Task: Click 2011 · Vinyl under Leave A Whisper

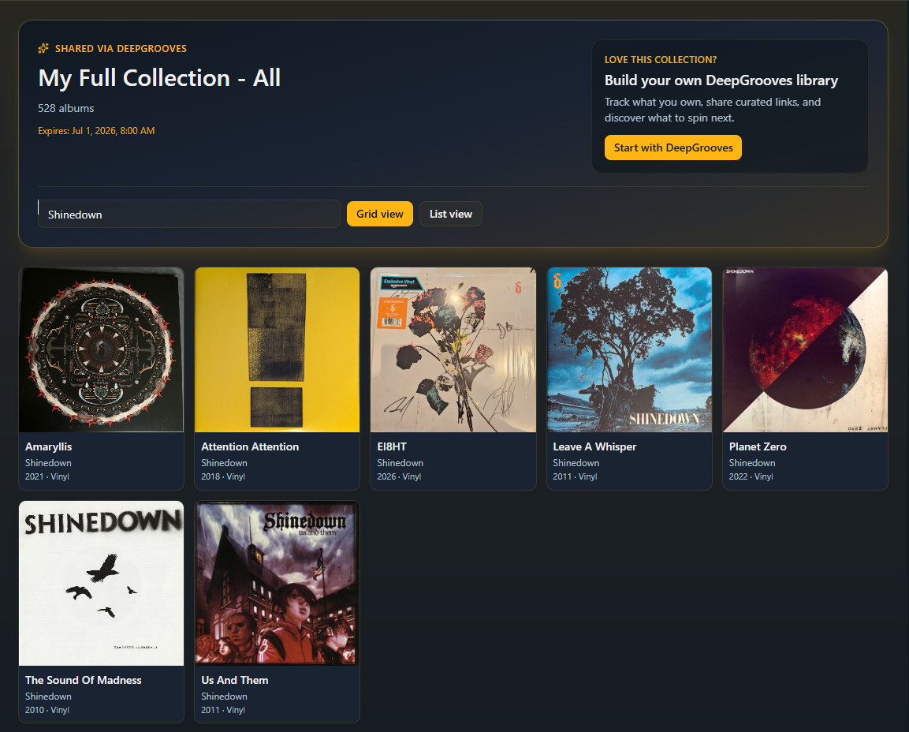Action: pyautogui.click(x=575, y=476)
